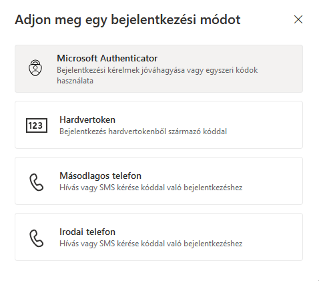The height and width of the screenshot is (281, 319).
Task: Click the Microsoft Authenticator padlock icon
Action: 35,68
